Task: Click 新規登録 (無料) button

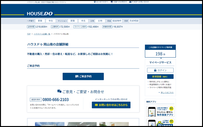Action: pos(160,77)
